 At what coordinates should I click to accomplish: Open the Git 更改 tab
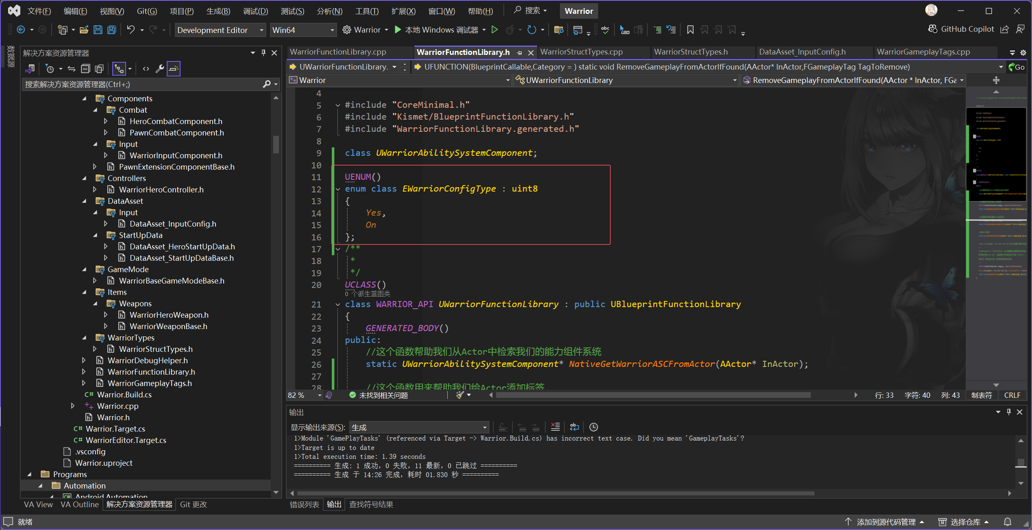tap(194, 504)
